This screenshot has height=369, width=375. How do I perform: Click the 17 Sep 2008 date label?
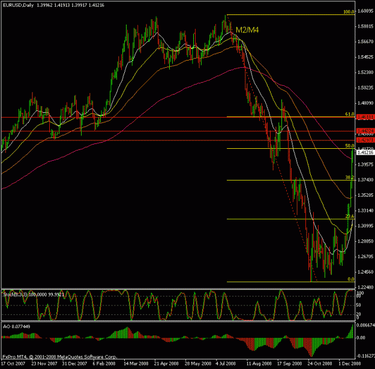click(289, 364)
